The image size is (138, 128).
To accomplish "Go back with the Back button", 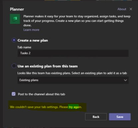I will [96, 117].
